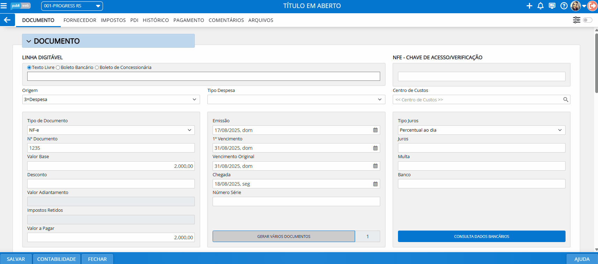Click the help question mark icon
Image resolution: width=598 pixels, height=264 pixels.
[x=564, y=6]
